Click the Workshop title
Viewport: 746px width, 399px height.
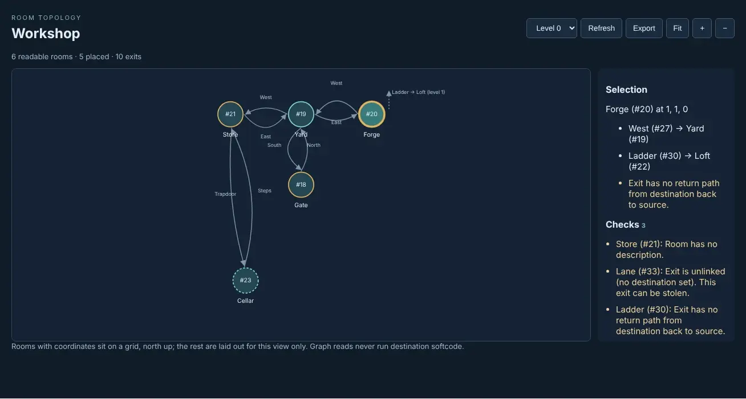(46, 34)
